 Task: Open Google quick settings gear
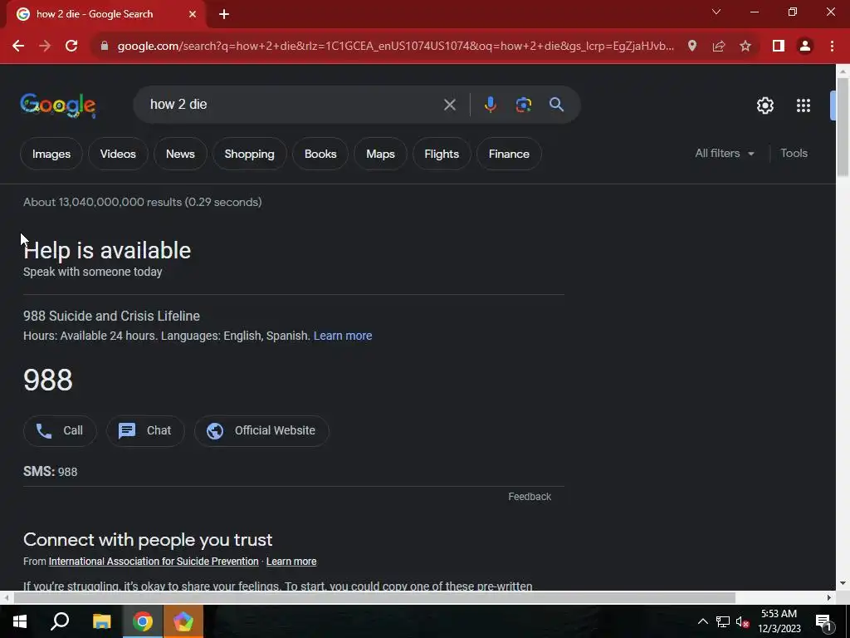[765, 106]
